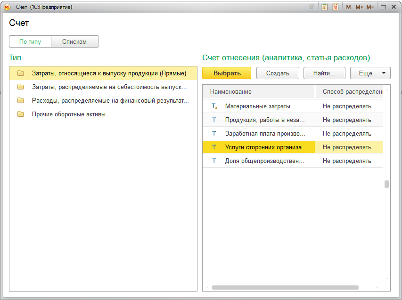402x300 pixels.
Task: Click the M+ memory add button
Action: click(359, 7)
